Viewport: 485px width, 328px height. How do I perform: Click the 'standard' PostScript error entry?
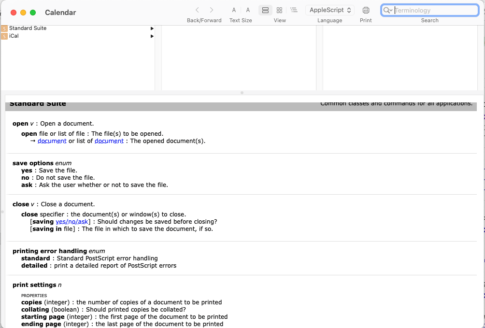[x=89, y=258]
